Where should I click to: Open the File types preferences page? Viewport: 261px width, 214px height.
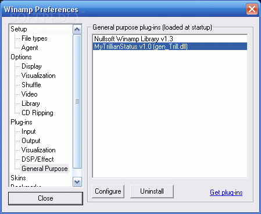click(34, 38)
